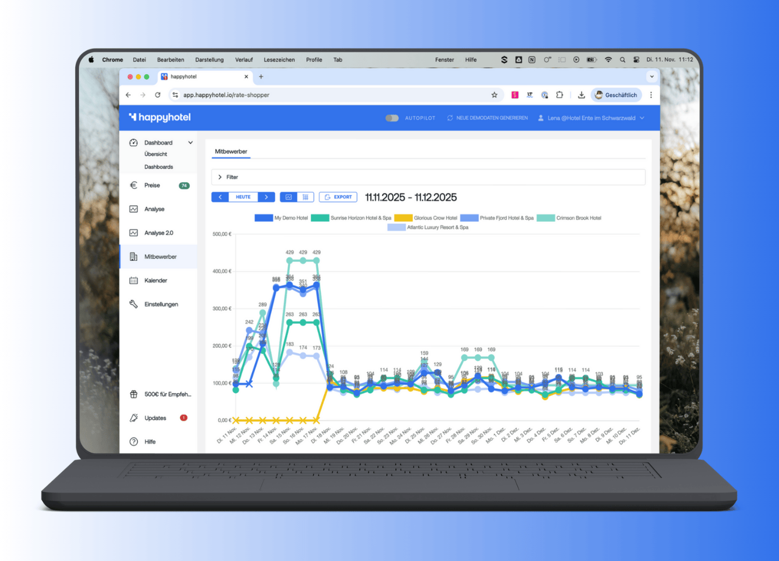
Task: Go to next date range
Action: tap(266, 197)
